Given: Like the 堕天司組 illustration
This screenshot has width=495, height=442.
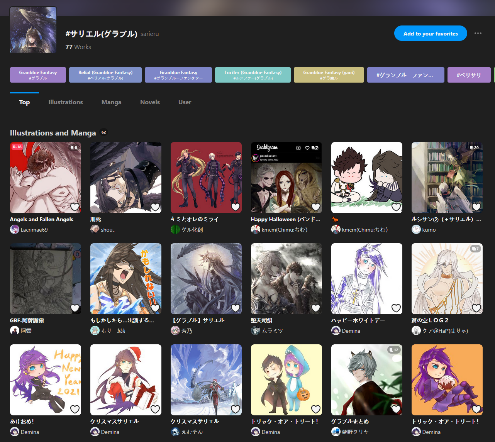Looking at the screenshot, I should 316,308.
